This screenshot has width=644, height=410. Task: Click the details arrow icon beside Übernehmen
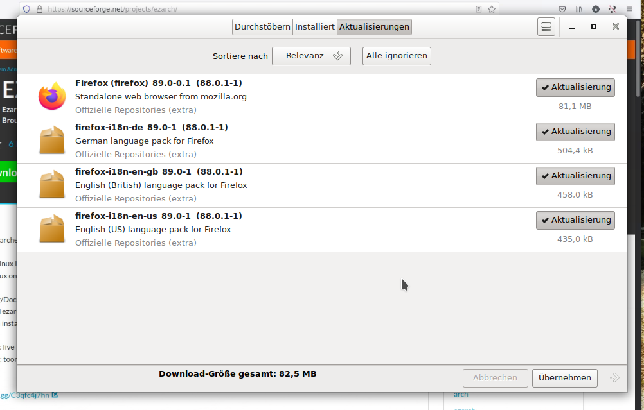[x=614, y=378]
